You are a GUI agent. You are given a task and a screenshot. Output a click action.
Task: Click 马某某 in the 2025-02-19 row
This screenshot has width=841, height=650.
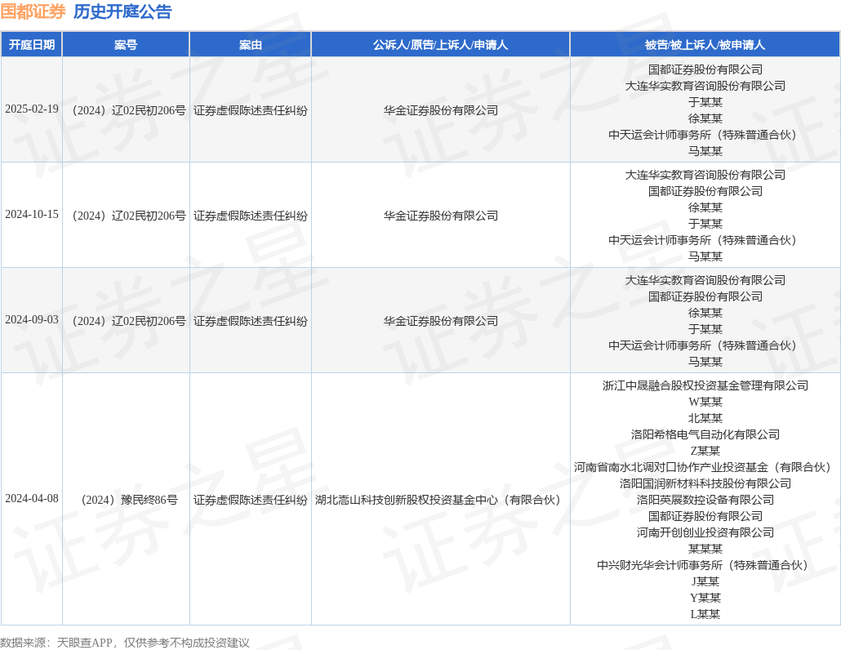705,151
